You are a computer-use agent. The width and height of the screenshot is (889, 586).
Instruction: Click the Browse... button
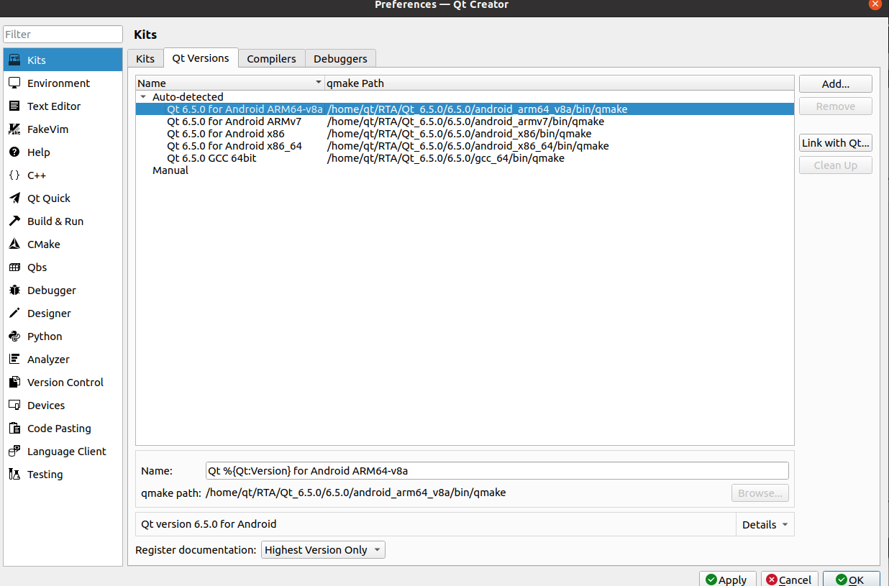point(760,493)
